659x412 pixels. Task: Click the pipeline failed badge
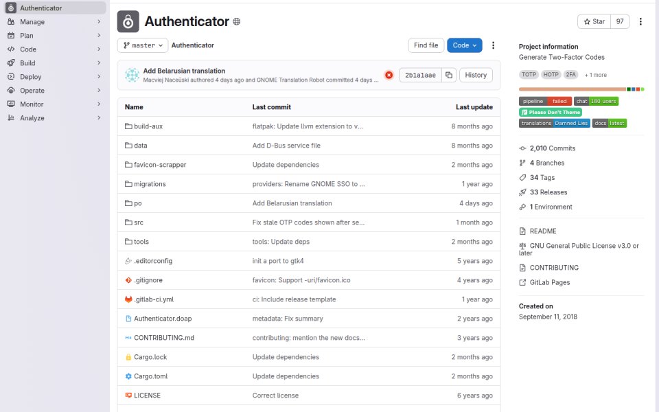point(545,101)
